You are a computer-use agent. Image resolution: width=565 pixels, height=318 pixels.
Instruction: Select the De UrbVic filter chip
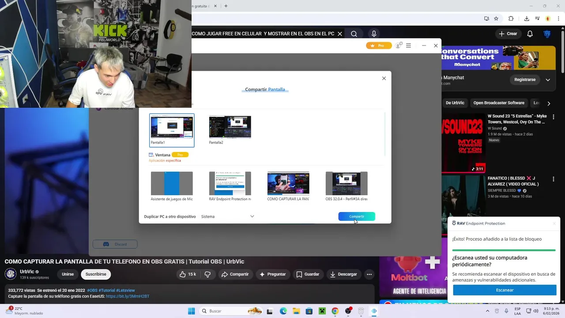pyautogui.click(x=455, y=103)
